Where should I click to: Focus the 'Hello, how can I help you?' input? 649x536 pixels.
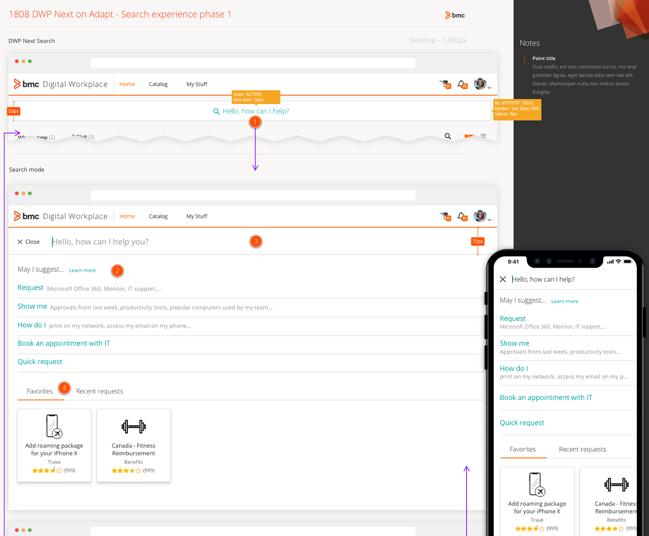click(x=100, y=242)
